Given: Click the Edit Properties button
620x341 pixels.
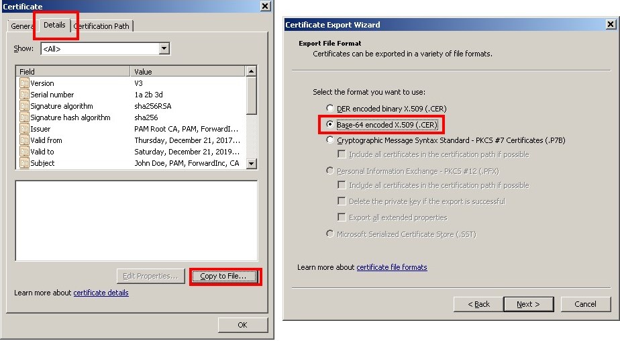Looking at the screenshot, I should tap(151, 276).
